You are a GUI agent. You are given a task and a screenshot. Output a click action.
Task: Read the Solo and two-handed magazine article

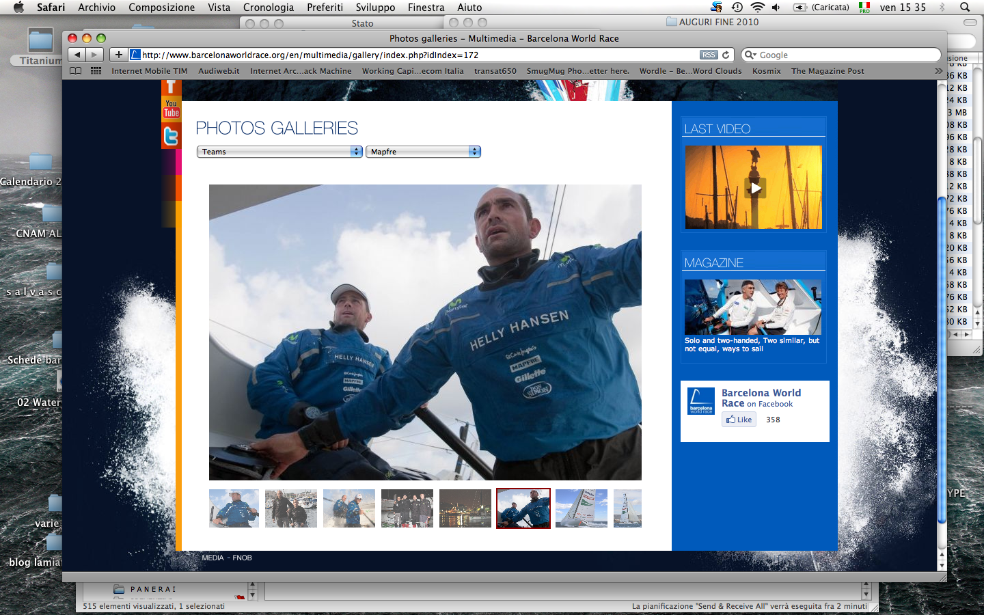pyautogui.click(x=752, y=344)
